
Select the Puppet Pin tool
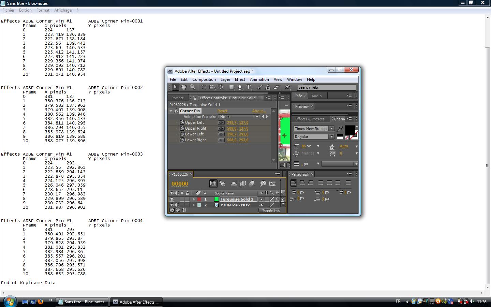coord(287,87)
